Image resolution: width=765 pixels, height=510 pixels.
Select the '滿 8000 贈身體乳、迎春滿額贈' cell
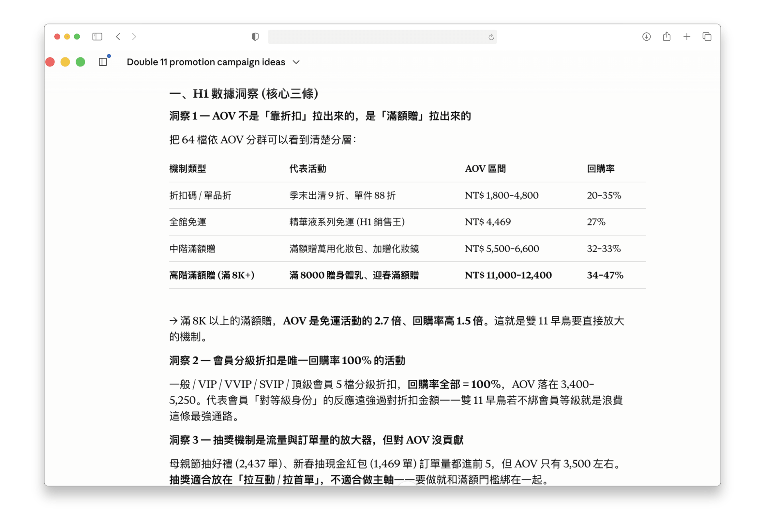click(354, 275)
